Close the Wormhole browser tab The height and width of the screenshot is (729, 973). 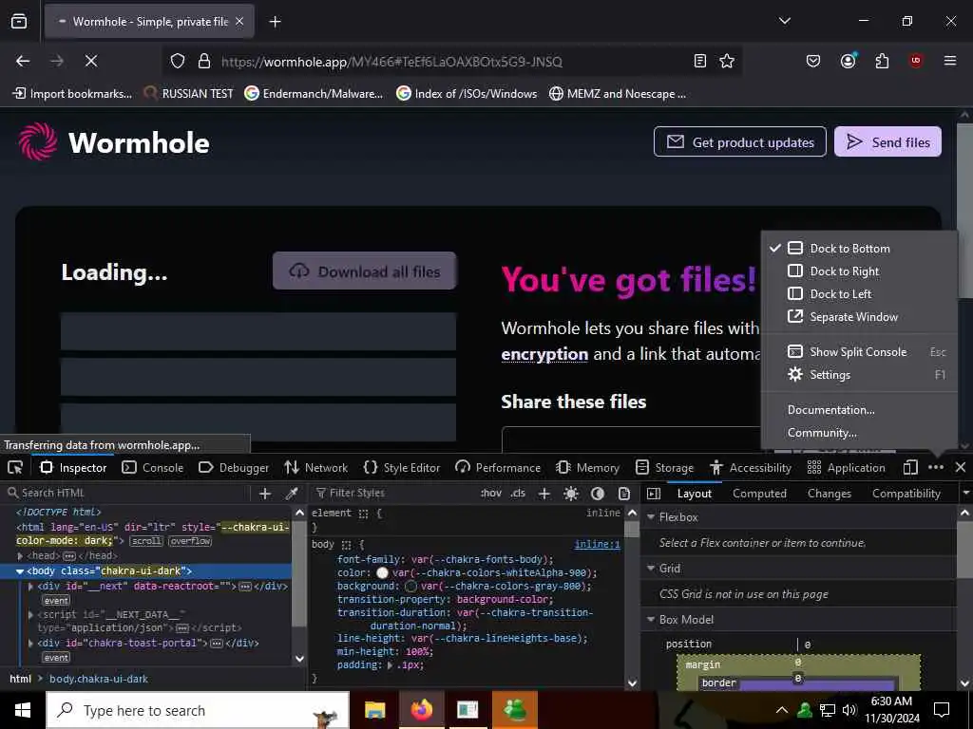pyautogui.click(x=239, y=22)
